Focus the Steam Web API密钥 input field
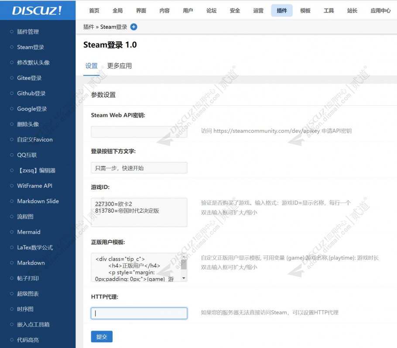397x348 pixels. tap(139, 132)
